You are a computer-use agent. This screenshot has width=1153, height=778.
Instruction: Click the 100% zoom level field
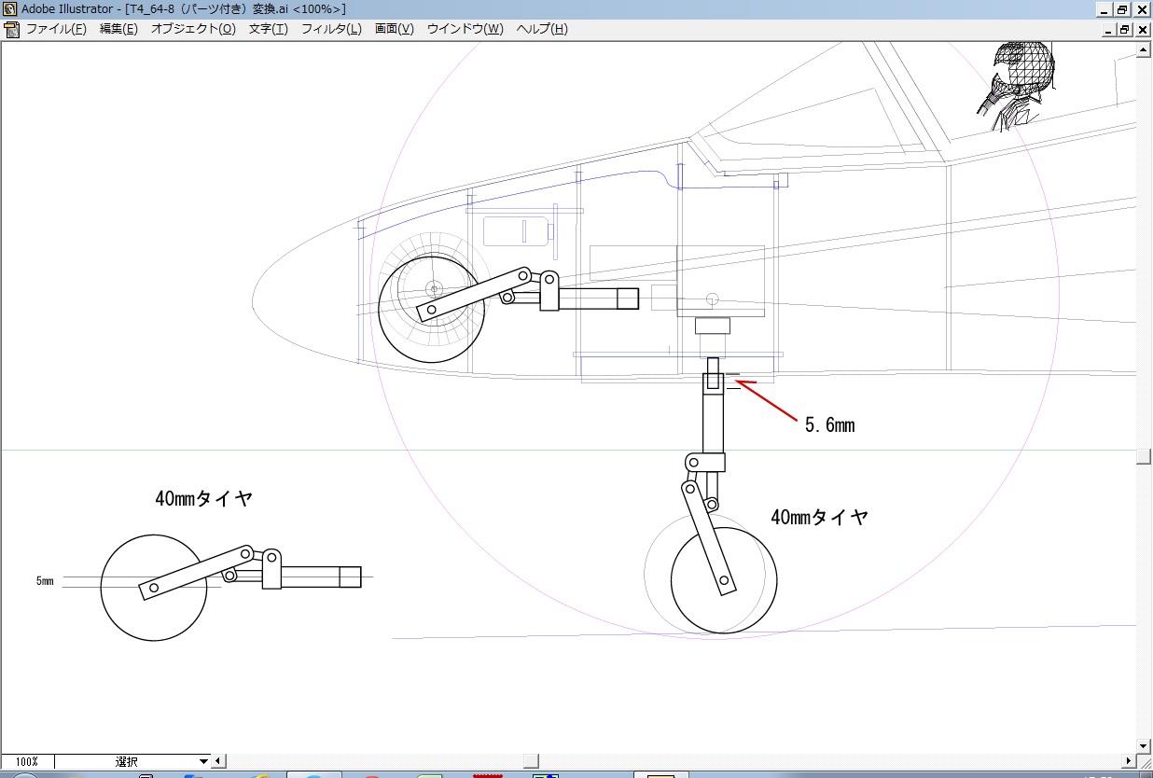coord(27,761)
